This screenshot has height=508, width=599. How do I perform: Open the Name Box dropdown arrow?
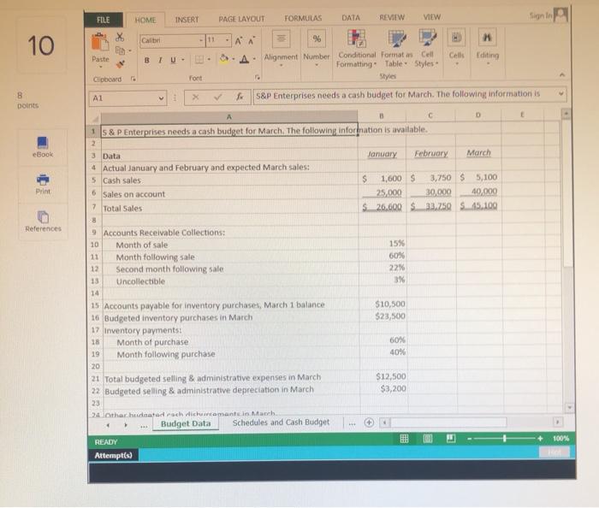click(x=161, y=98)
